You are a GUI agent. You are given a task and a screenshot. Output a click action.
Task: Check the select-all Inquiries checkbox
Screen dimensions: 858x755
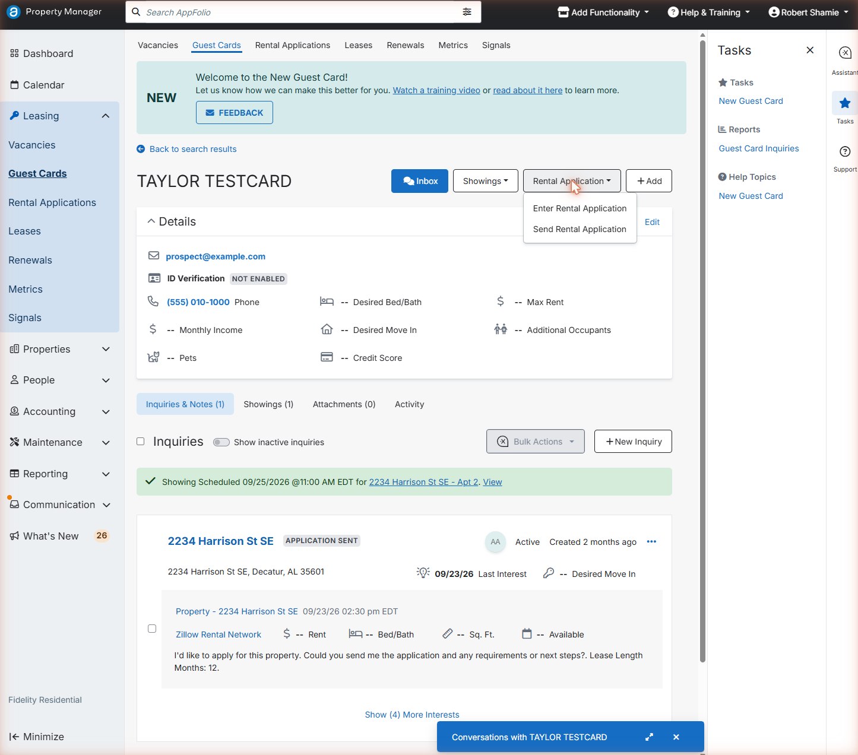pos(141,442)
